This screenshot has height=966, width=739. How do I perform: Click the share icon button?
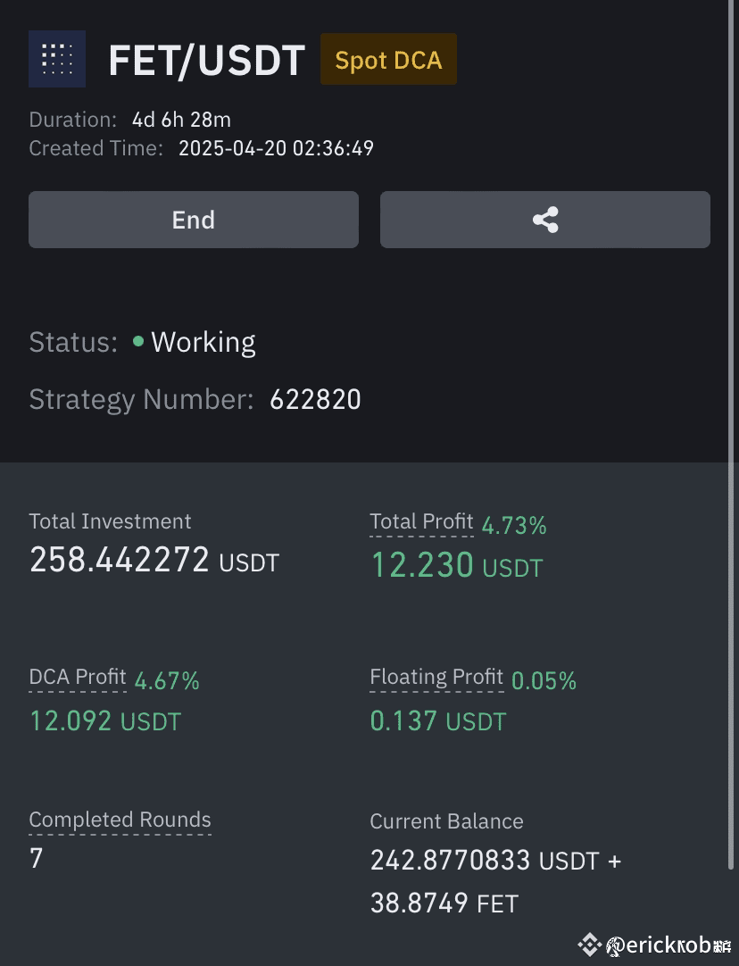click(545, 220)
